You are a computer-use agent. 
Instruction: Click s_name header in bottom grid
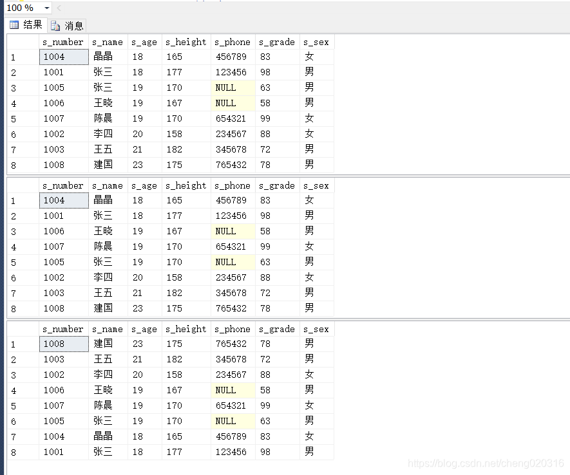pyautogui.click(x=108, y=329)
